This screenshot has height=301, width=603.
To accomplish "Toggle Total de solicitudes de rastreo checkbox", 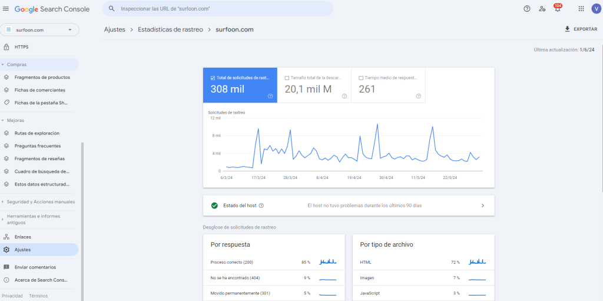I will pos(213,78).
